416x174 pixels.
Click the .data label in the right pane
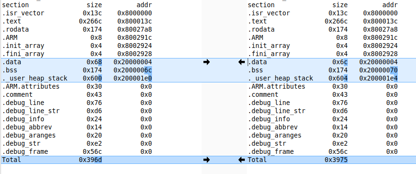pos(257,62)
